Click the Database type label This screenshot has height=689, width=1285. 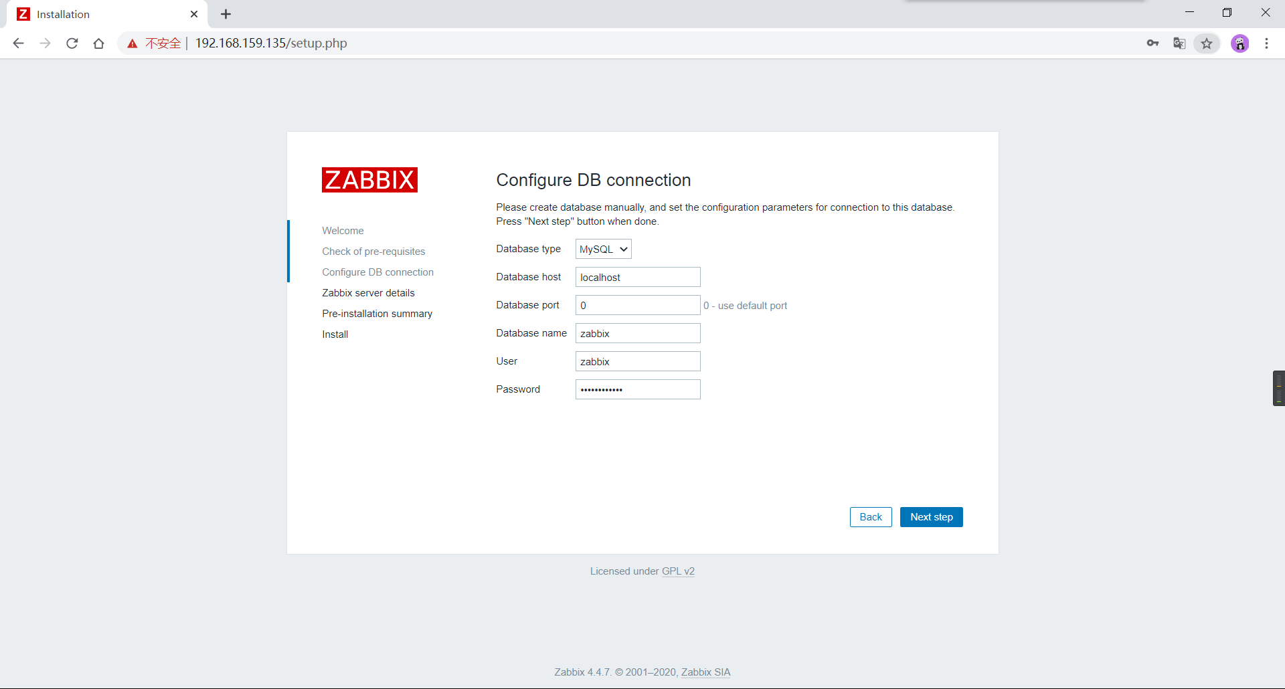click(528, 249)
